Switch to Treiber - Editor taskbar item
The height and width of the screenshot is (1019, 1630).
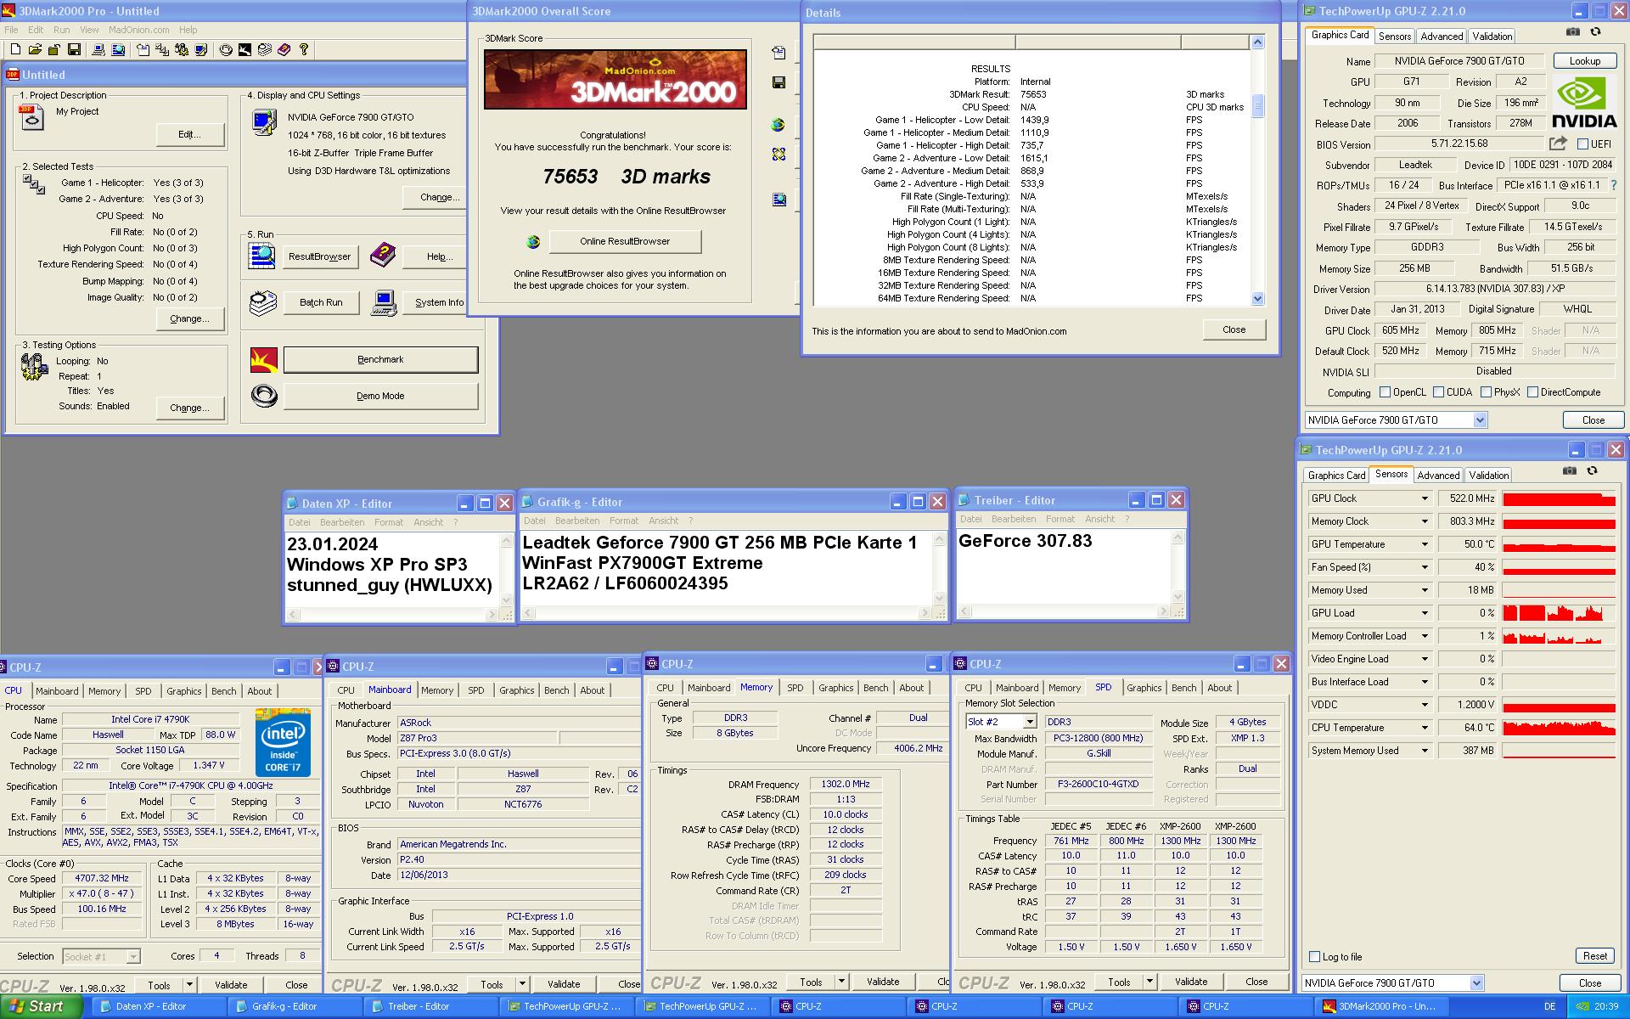pyautogui.click(x=431, y=1006)
